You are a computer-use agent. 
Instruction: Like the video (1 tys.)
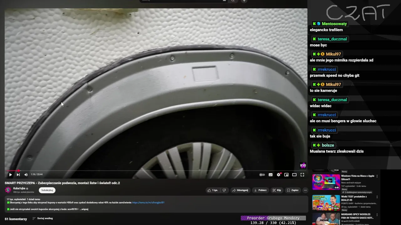point(213,190)
